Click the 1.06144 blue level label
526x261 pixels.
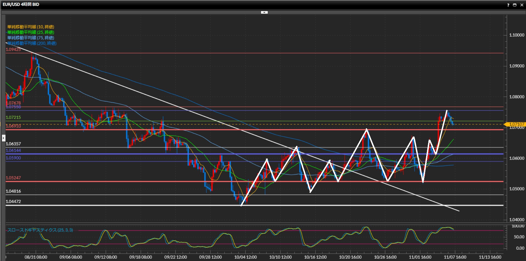(13, 150)
